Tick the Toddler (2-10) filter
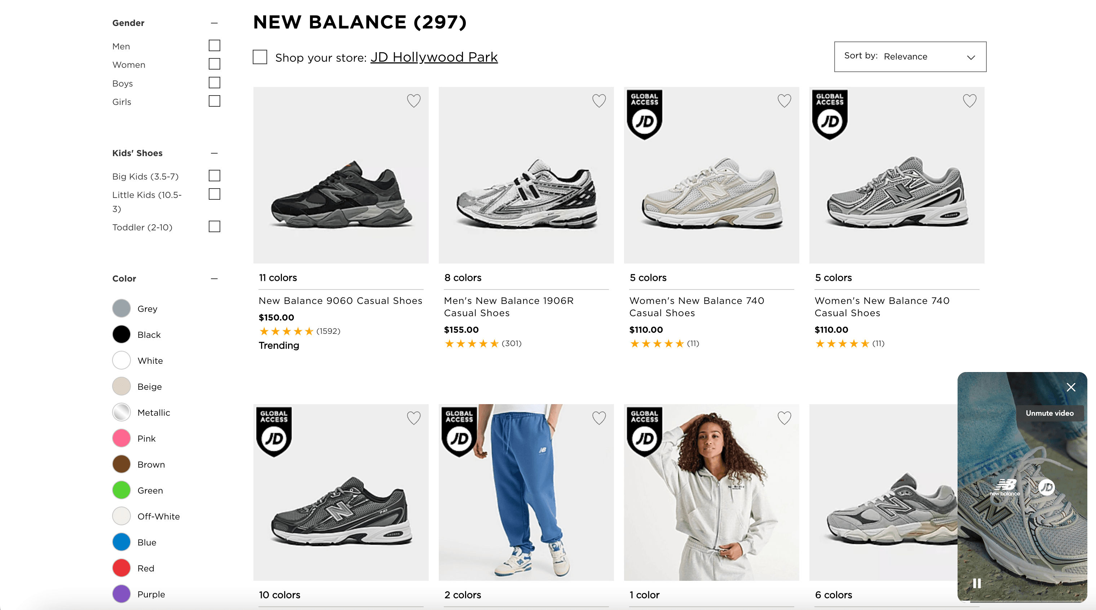Viewport: 1096px width, 610px height. click(x=215, y=226)
